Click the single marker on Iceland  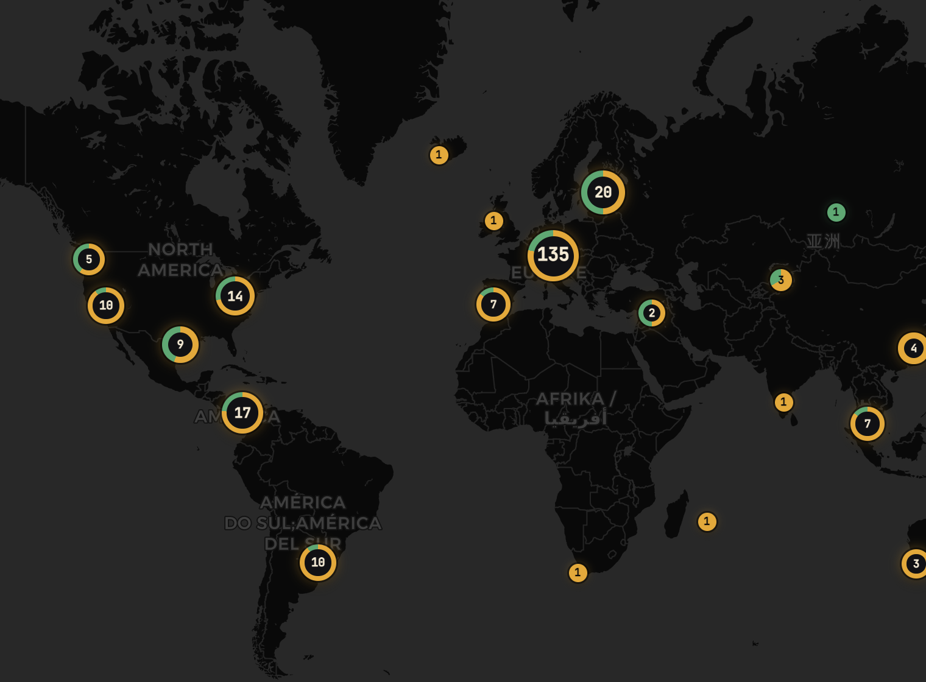(439, 155)
